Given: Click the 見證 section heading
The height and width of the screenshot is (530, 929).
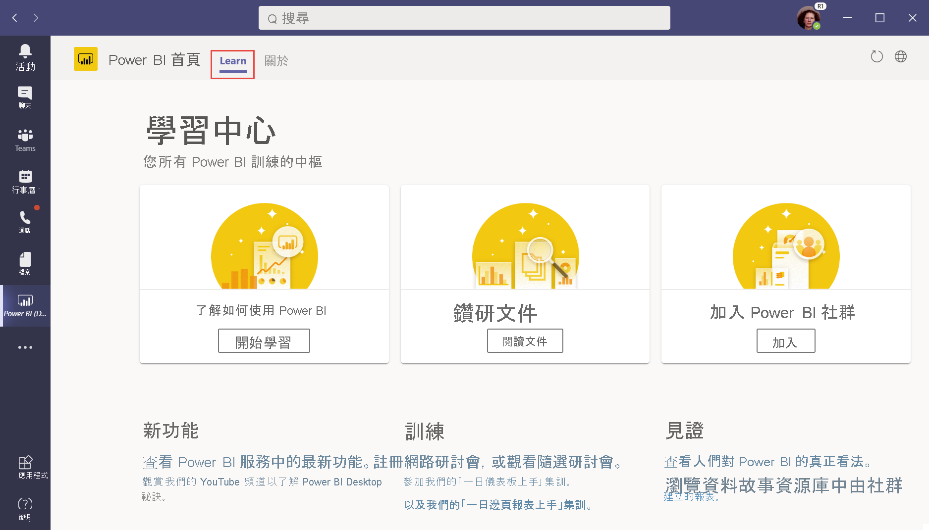Looking at the screenshot, I should click(x=685, y=431).
